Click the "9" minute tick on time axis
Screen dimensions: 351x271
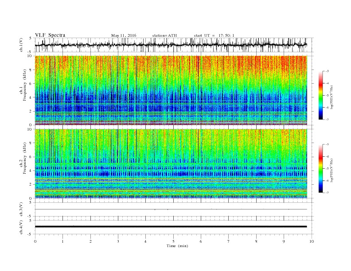coord(284,241)
